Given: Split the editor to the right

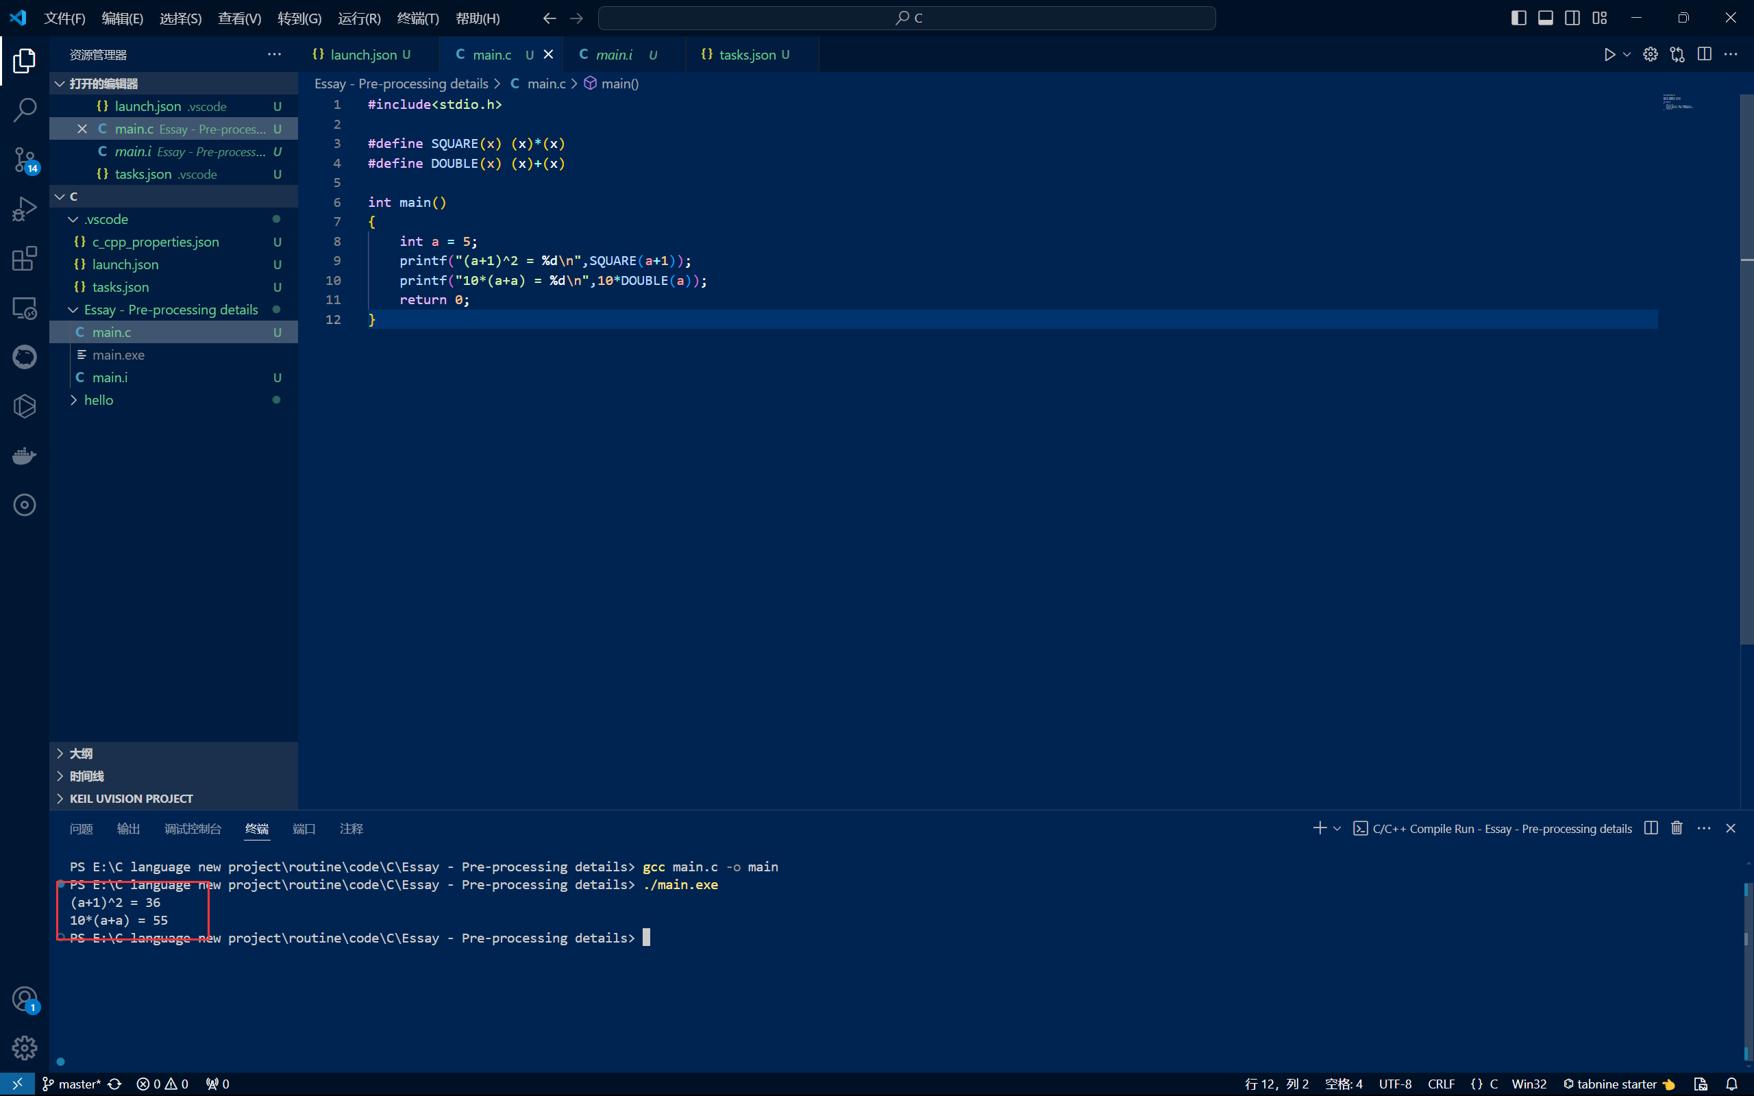Looking at the screenshot, I should (1704, 54).
